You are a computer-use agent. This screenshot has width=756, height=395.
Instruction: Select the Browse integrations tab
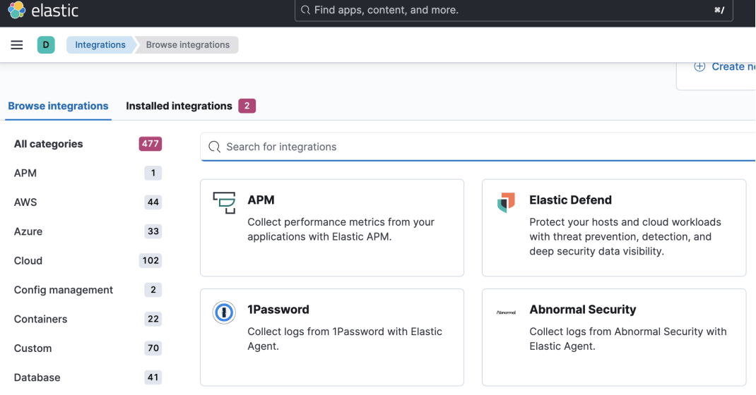[58, 106]
